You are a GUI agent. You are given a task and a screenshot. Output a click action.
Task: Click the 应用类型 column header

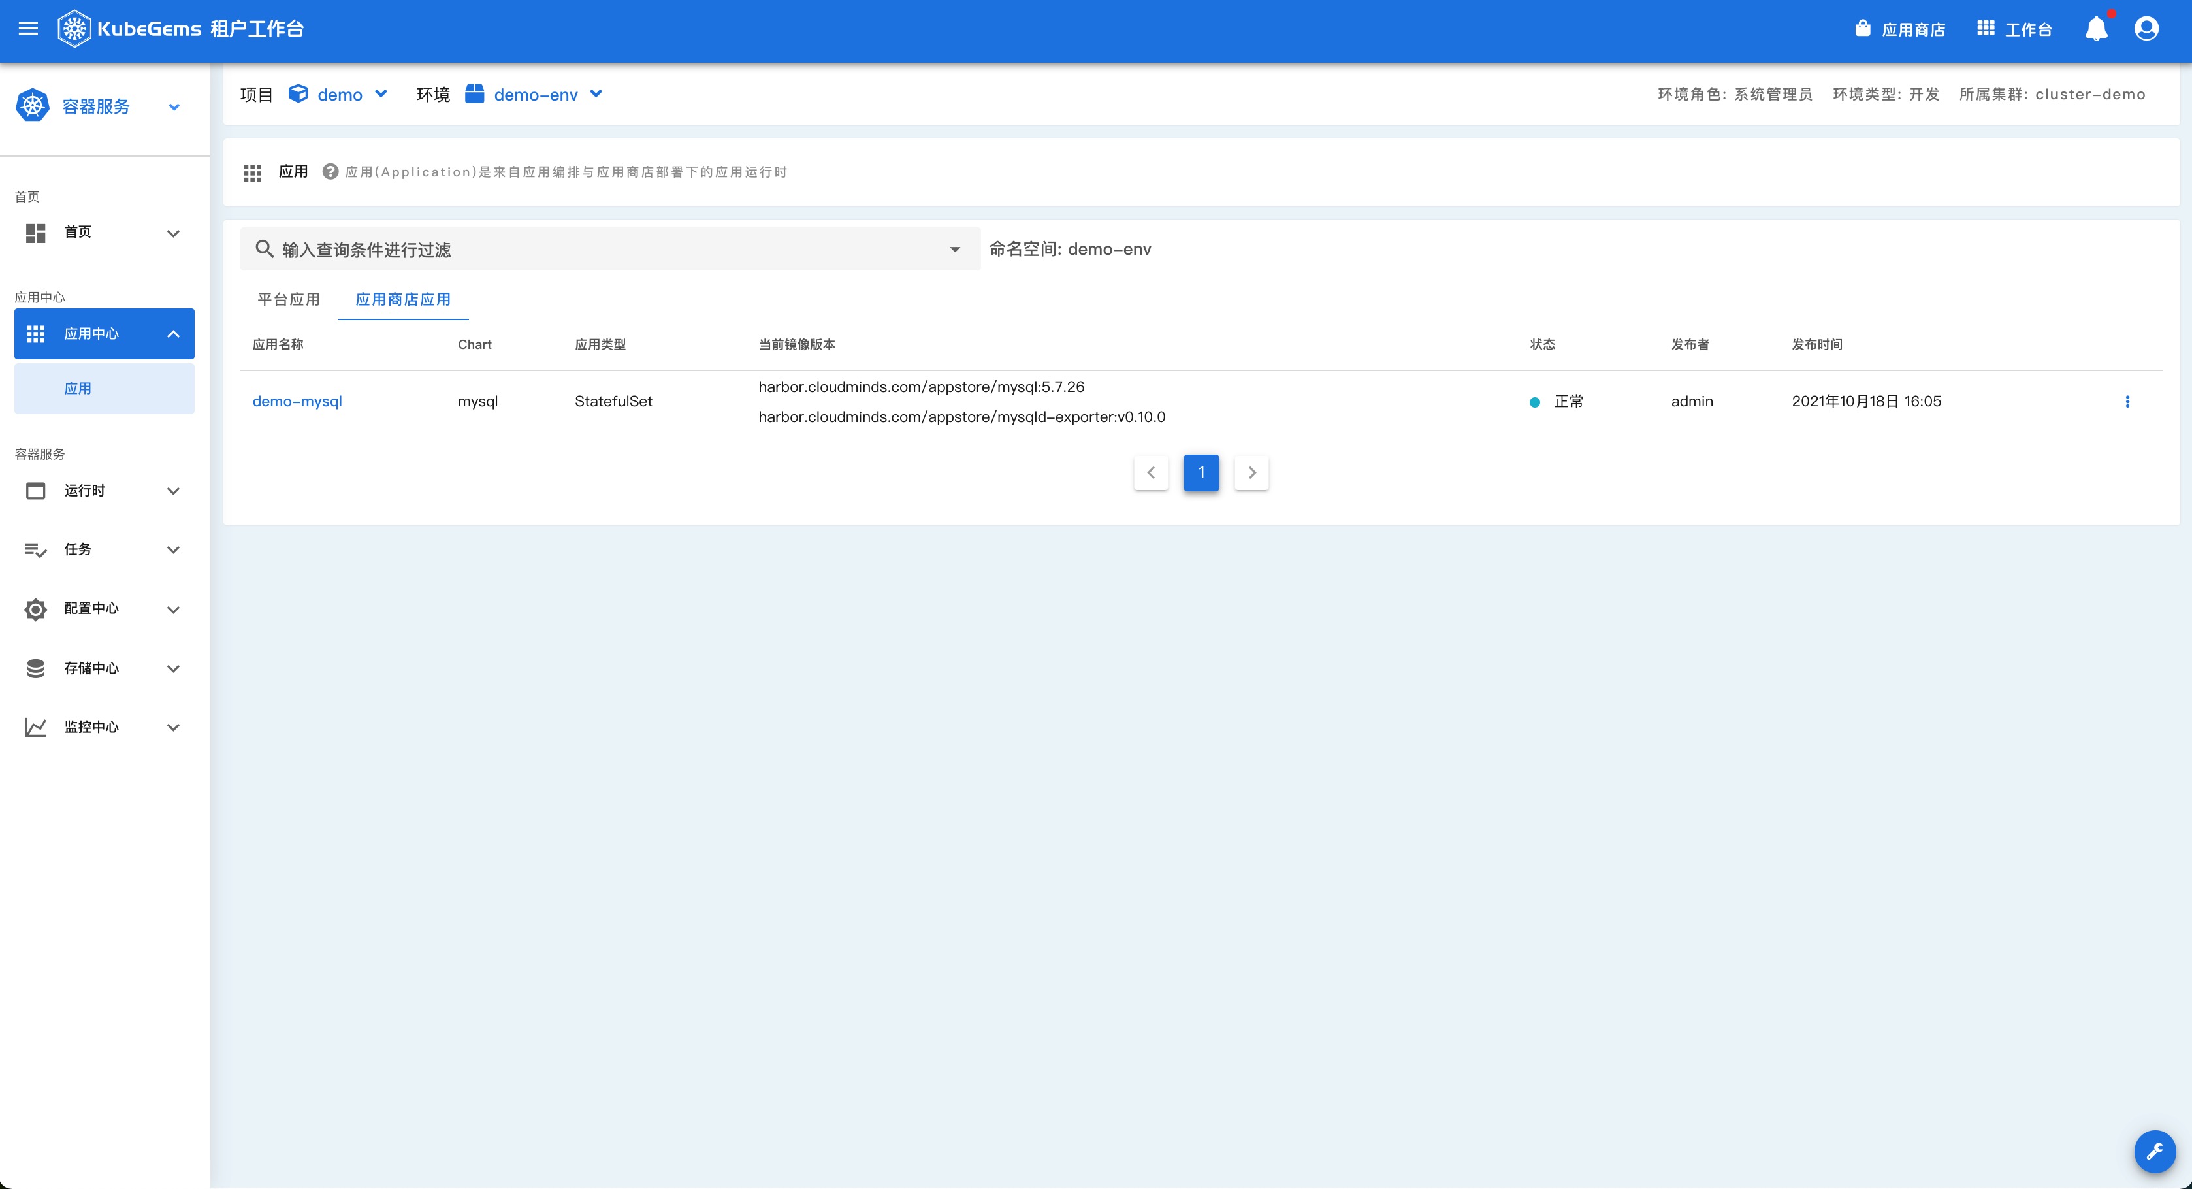click(x=601, y=345)
